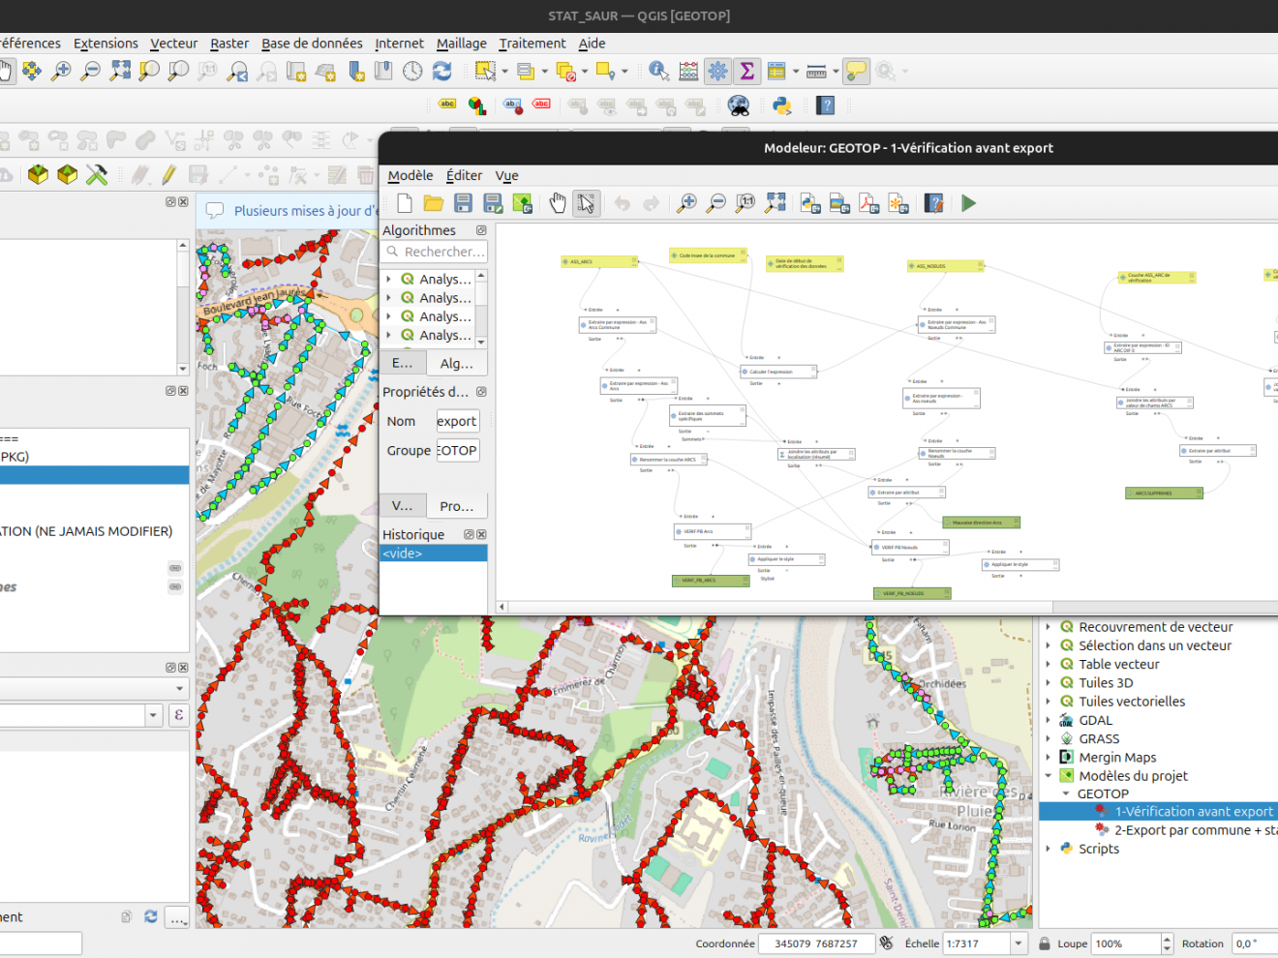
Task: Export model as PDF
Action: (x=868, y=203)
